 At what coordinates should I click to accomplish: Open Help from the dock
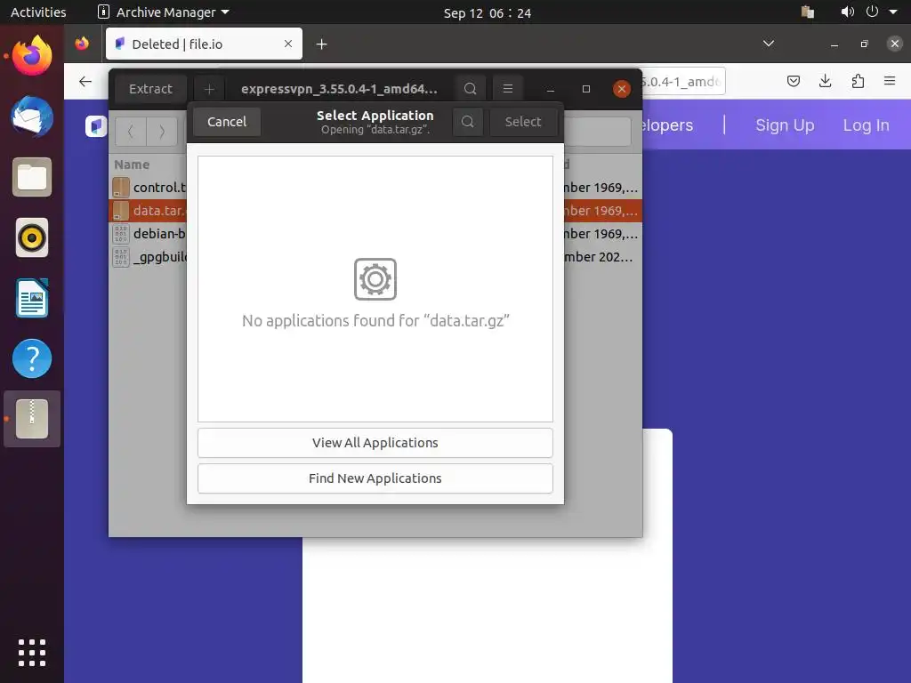point(32,358)
